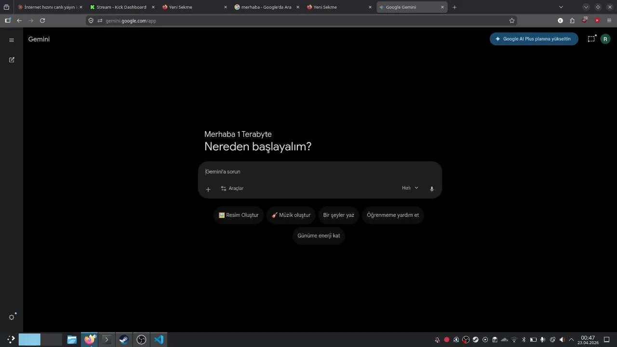Open the volume control in tray
The width and height of the screenshot is (617, 347).
coord(562,340)
